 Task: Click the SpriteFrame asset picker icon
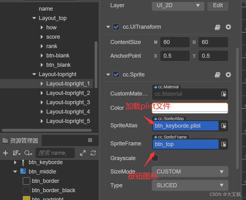point(224,144)
